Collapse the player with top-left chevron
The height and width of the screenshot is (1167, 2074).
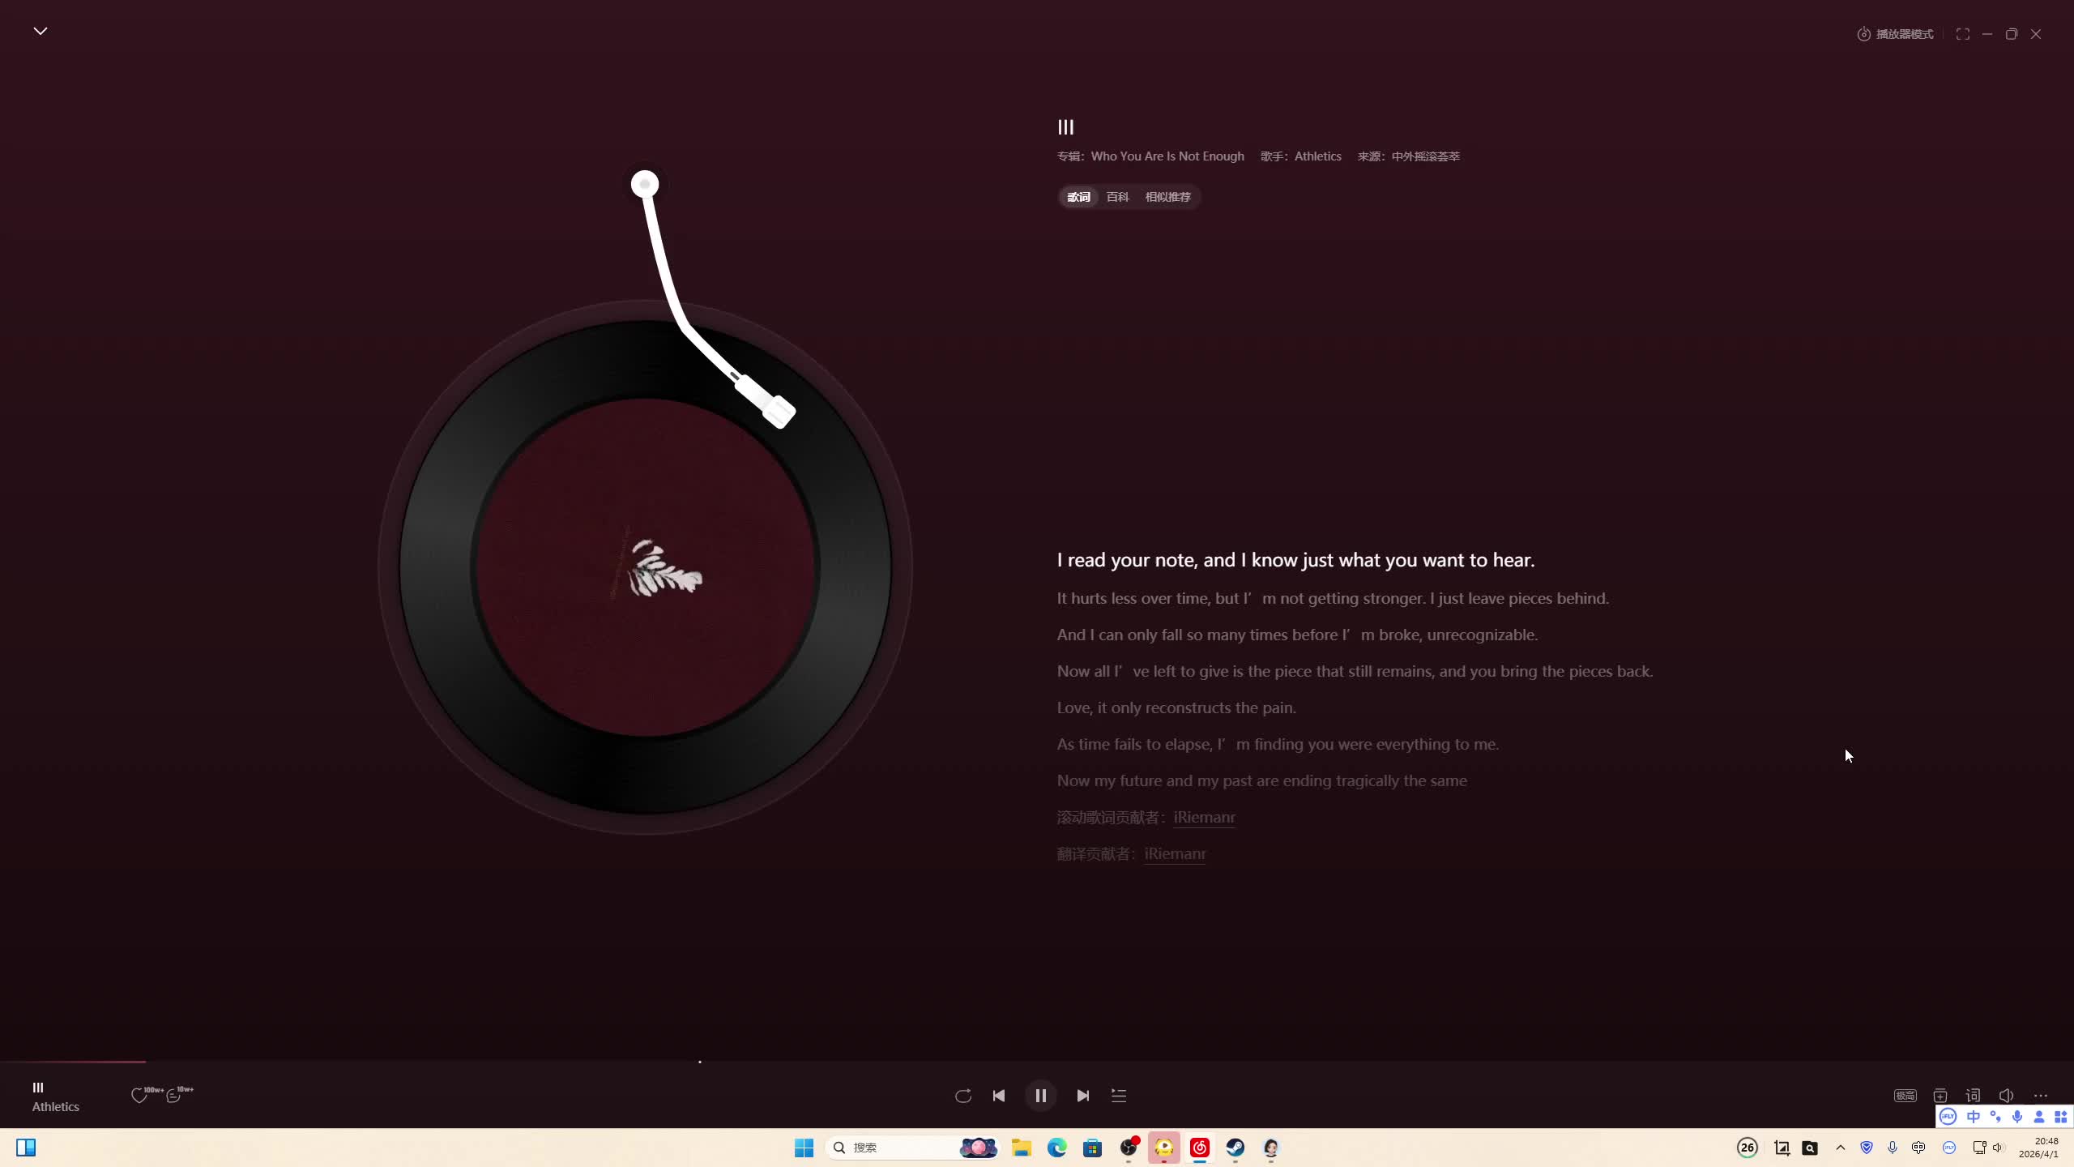pos(41,31)
